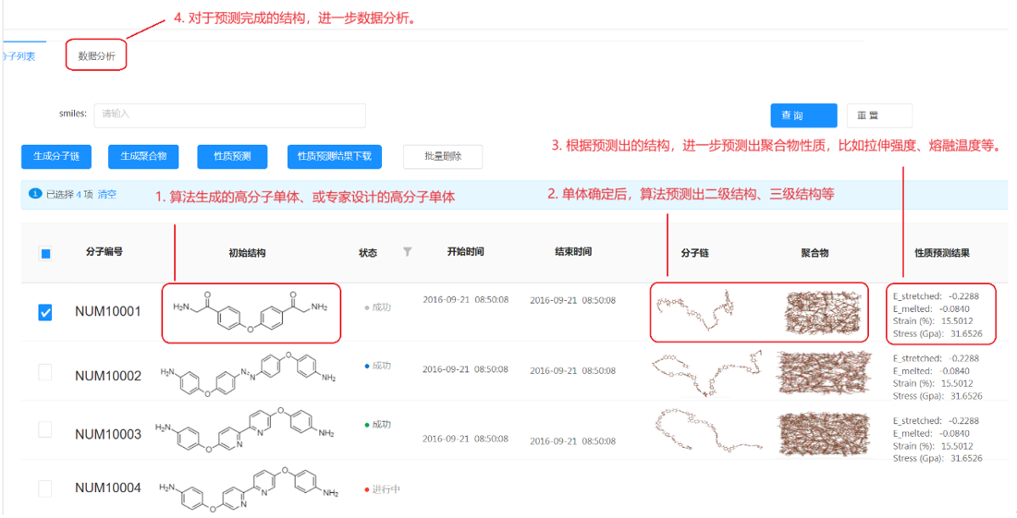Viewport: 1017px width, 518px height.
Task: Check the NUM10002 row checkbox
Action: coord(45,373)
